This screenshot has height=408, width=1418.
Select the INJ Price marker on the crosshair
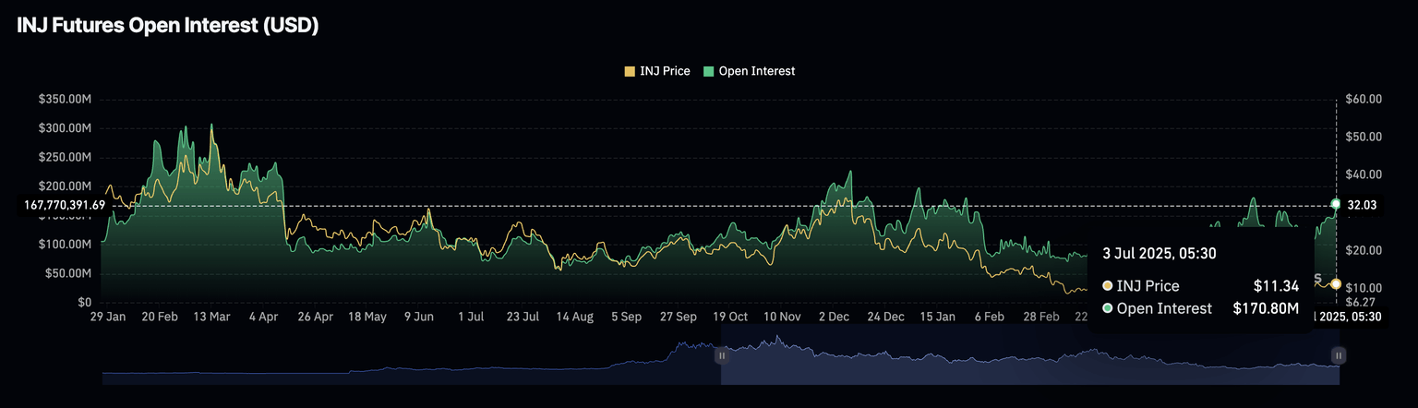tap(1336, 284)
